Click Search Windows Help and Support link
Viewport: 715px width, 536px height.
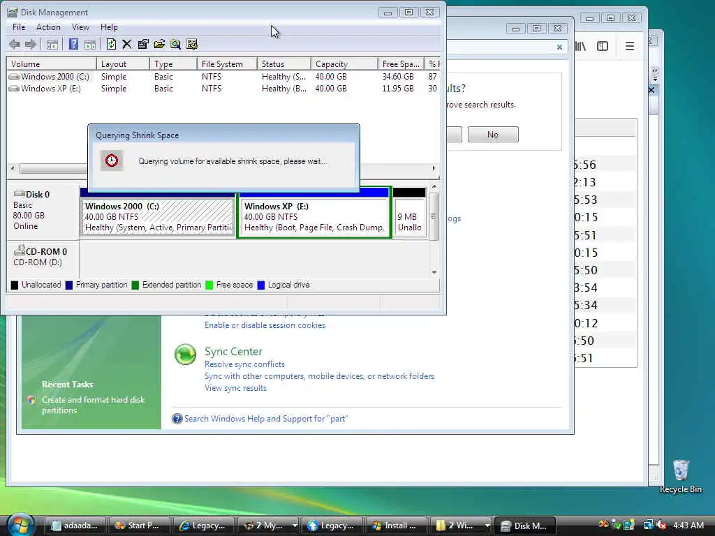tap(266, 419)
